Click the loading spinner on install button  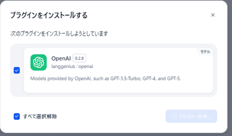click(x=175, y=116)
